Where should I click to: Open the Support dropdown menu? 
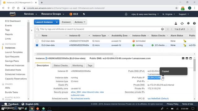pyautogui.click(x=184, y=14)
